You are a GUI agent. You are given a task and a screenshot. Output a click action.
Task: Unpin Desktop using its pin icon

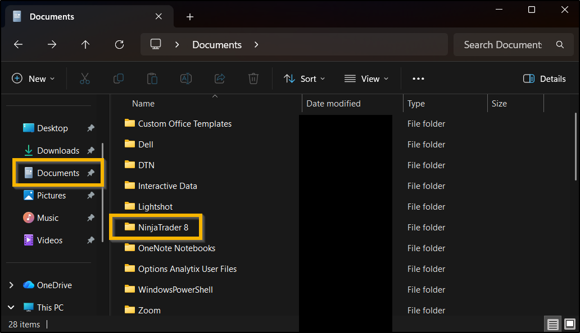[90, 128]
